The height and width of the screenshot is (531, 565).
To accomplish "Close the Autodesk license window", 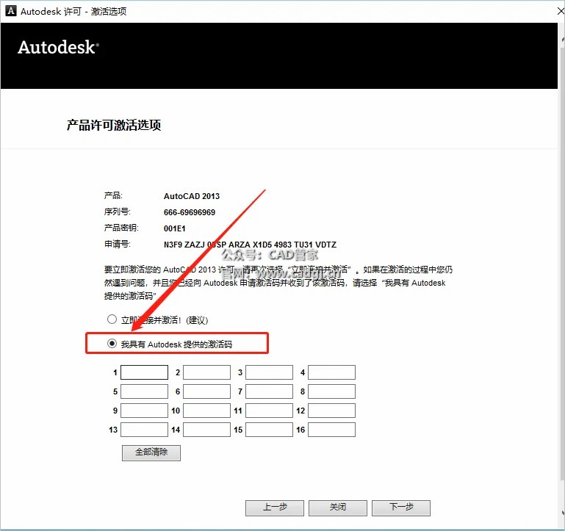I will 561,11.
